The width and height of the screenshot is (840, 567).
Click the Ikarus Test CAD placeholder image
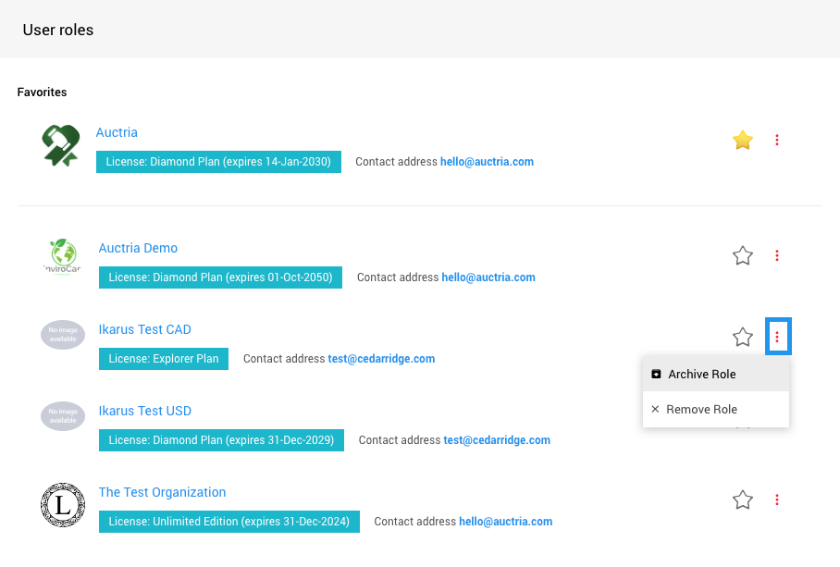(x=63, y=335)
